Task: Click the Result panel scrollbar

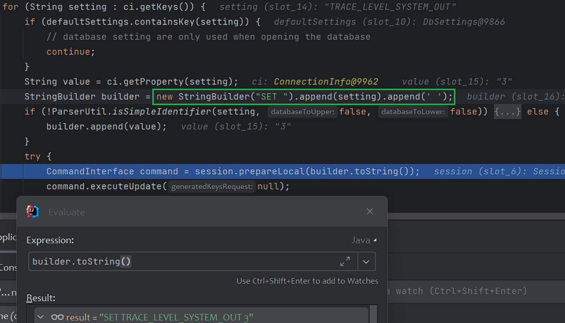Action: click(373, 314)
